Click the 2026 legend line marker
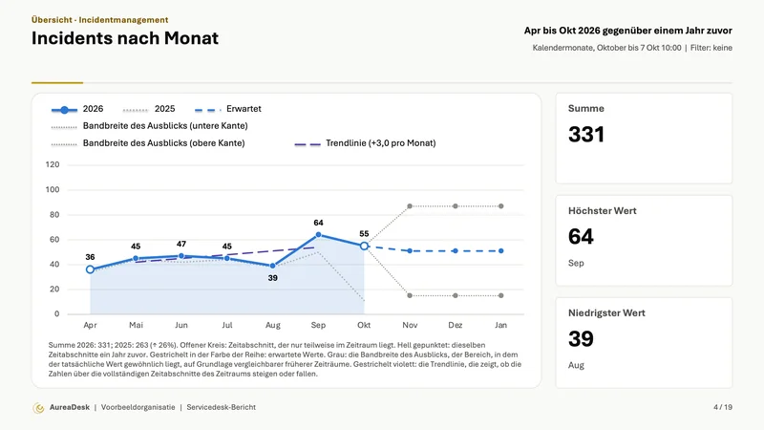 click(64, 110)
